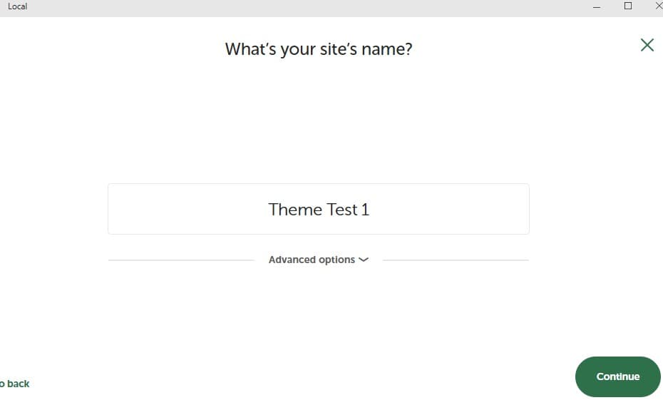Maximize the Local window
Viewport: 663px width, 410px height.
click(628, 6)
